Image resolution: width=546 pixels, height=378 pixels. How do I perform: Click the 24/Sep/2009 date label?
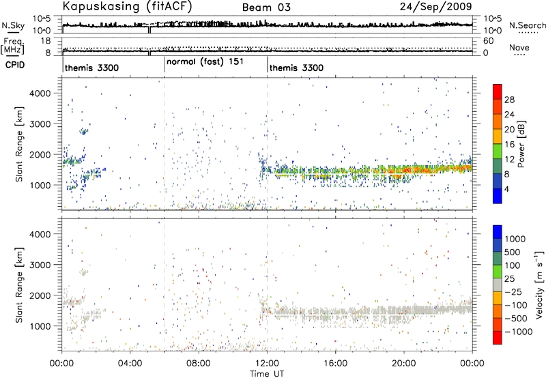click(x=435, y=6)
